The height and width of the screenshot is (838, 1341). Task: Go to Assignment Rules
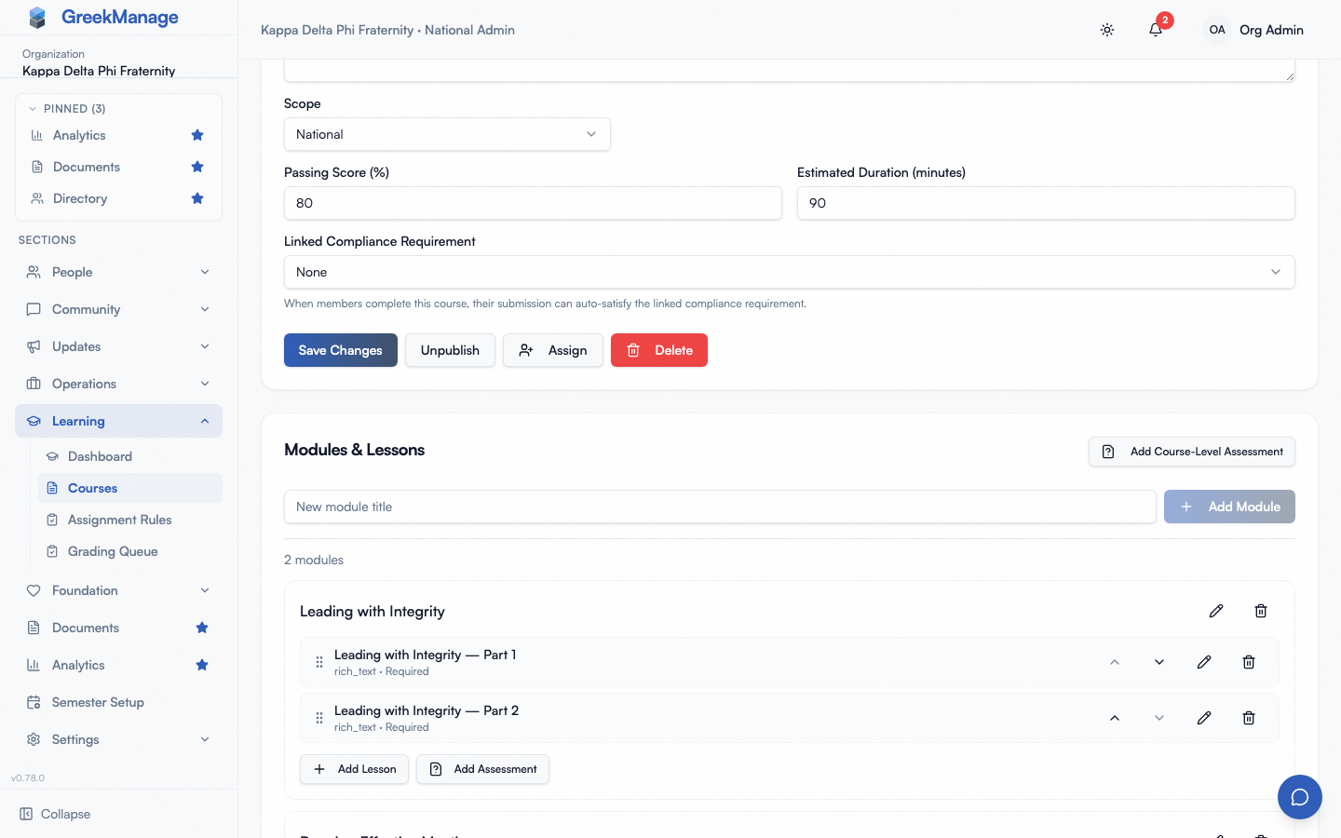point(130,520)
